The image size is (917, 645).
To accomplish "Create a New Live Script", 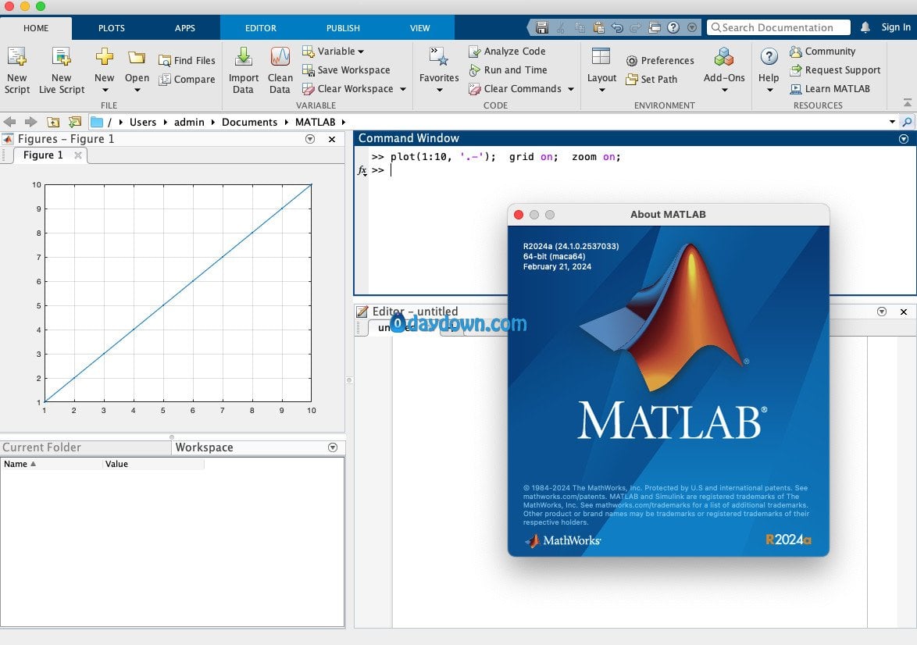I will click(x=62, y=71).
